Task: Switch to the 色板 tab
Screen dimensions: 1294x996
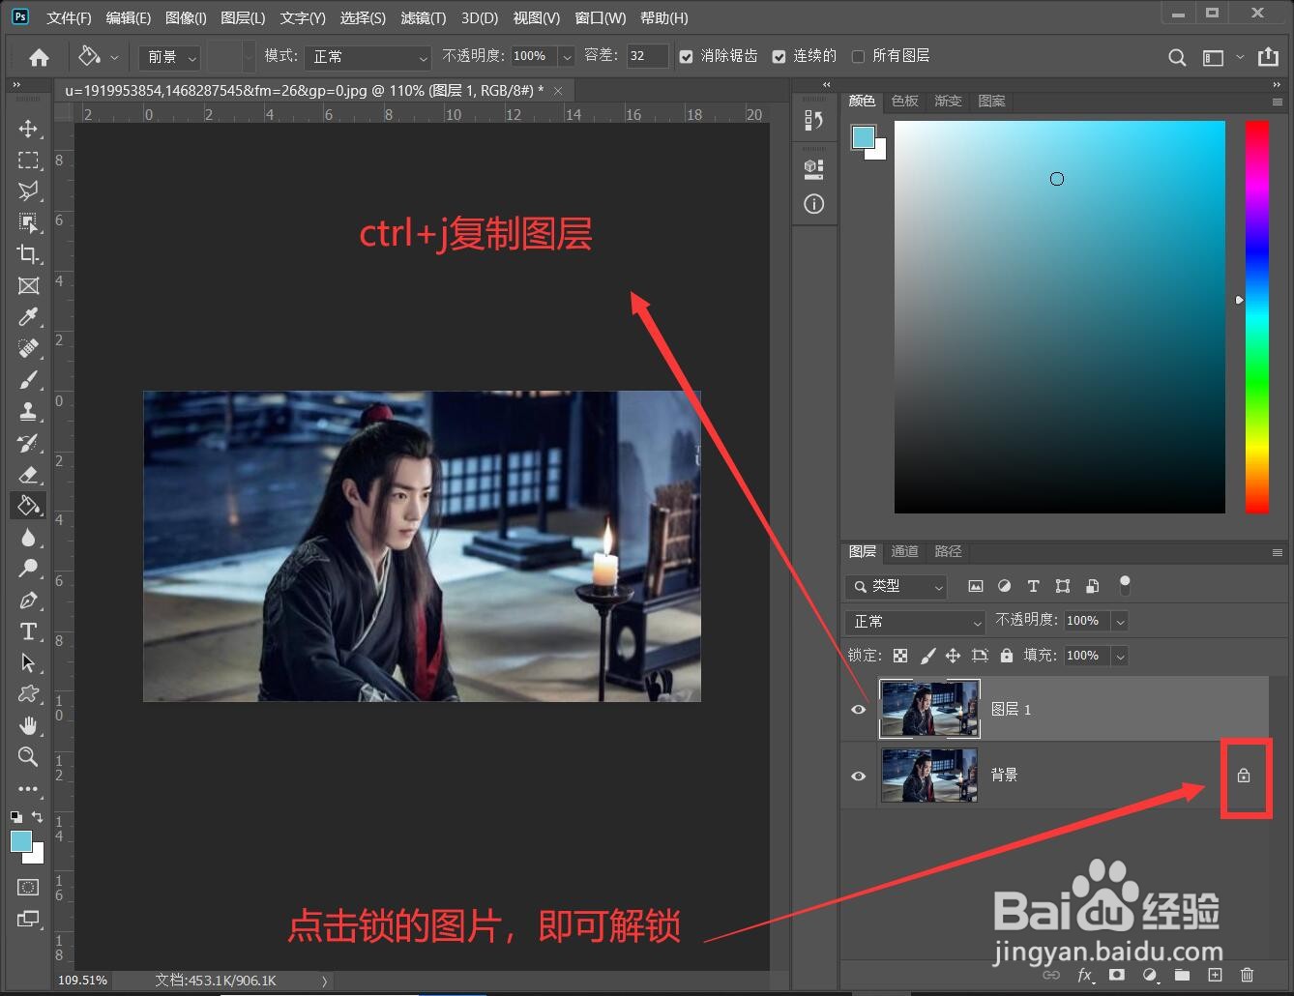Action: click(905, 101)
